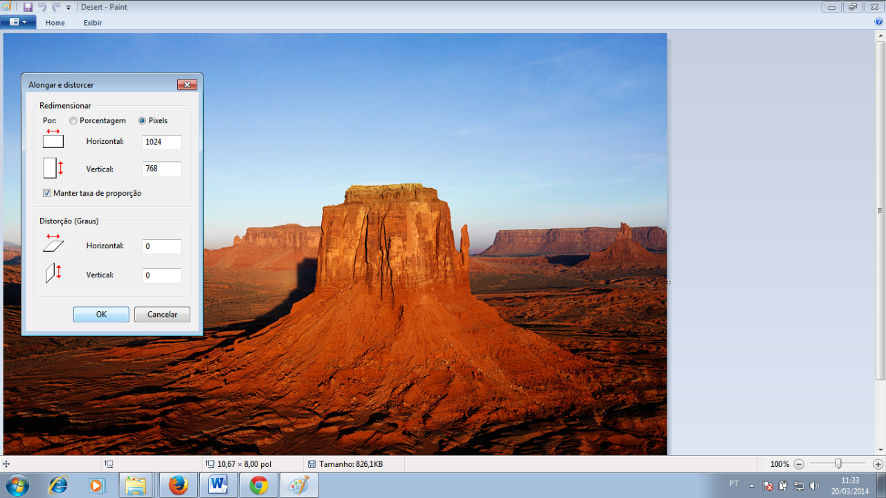
Task: Open Windows Explorer folder in taskbar
Action: (136, 486)
